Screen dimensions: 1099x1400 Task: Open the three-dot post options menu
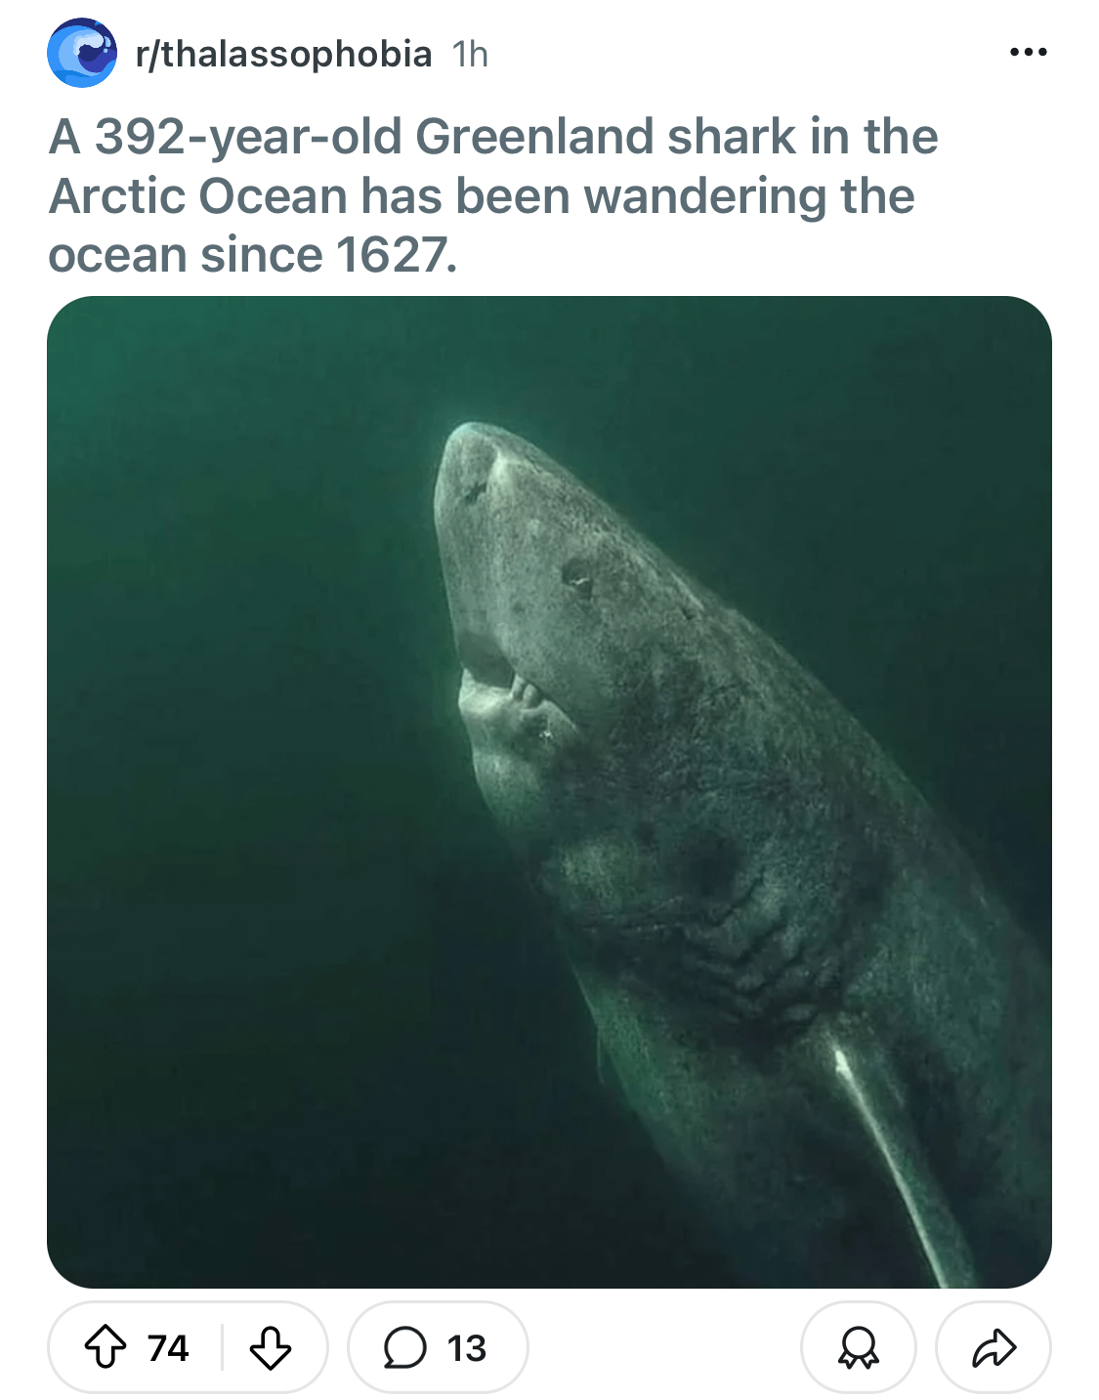[x=1028, y=52]
